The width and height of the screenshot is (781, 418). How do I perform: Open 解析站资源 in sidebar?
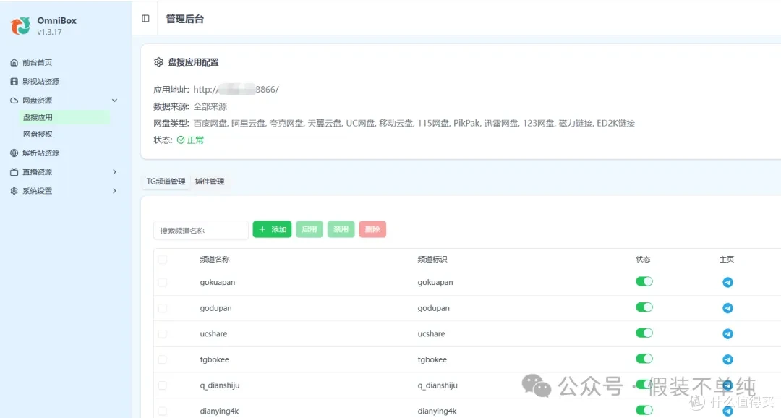(x=40, y=153)
